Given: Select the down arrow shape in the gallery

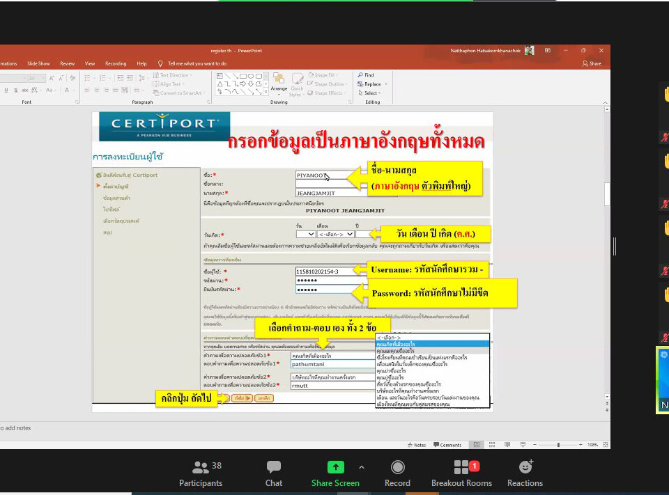Looking at the screenshot, I should click(x=251, y=84).
